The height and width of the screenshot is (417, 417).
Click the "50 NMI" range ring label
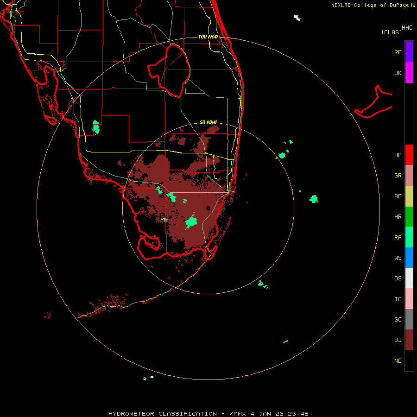point(208,122)
